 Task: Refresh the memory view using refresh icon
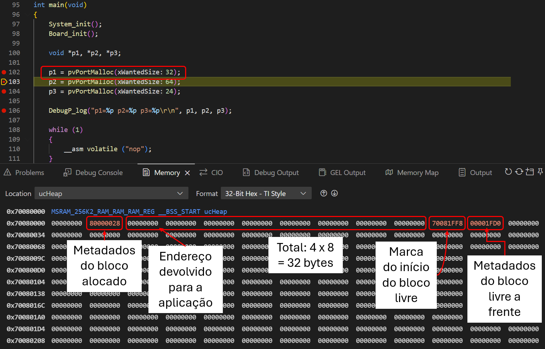click(x=508, y=172)
